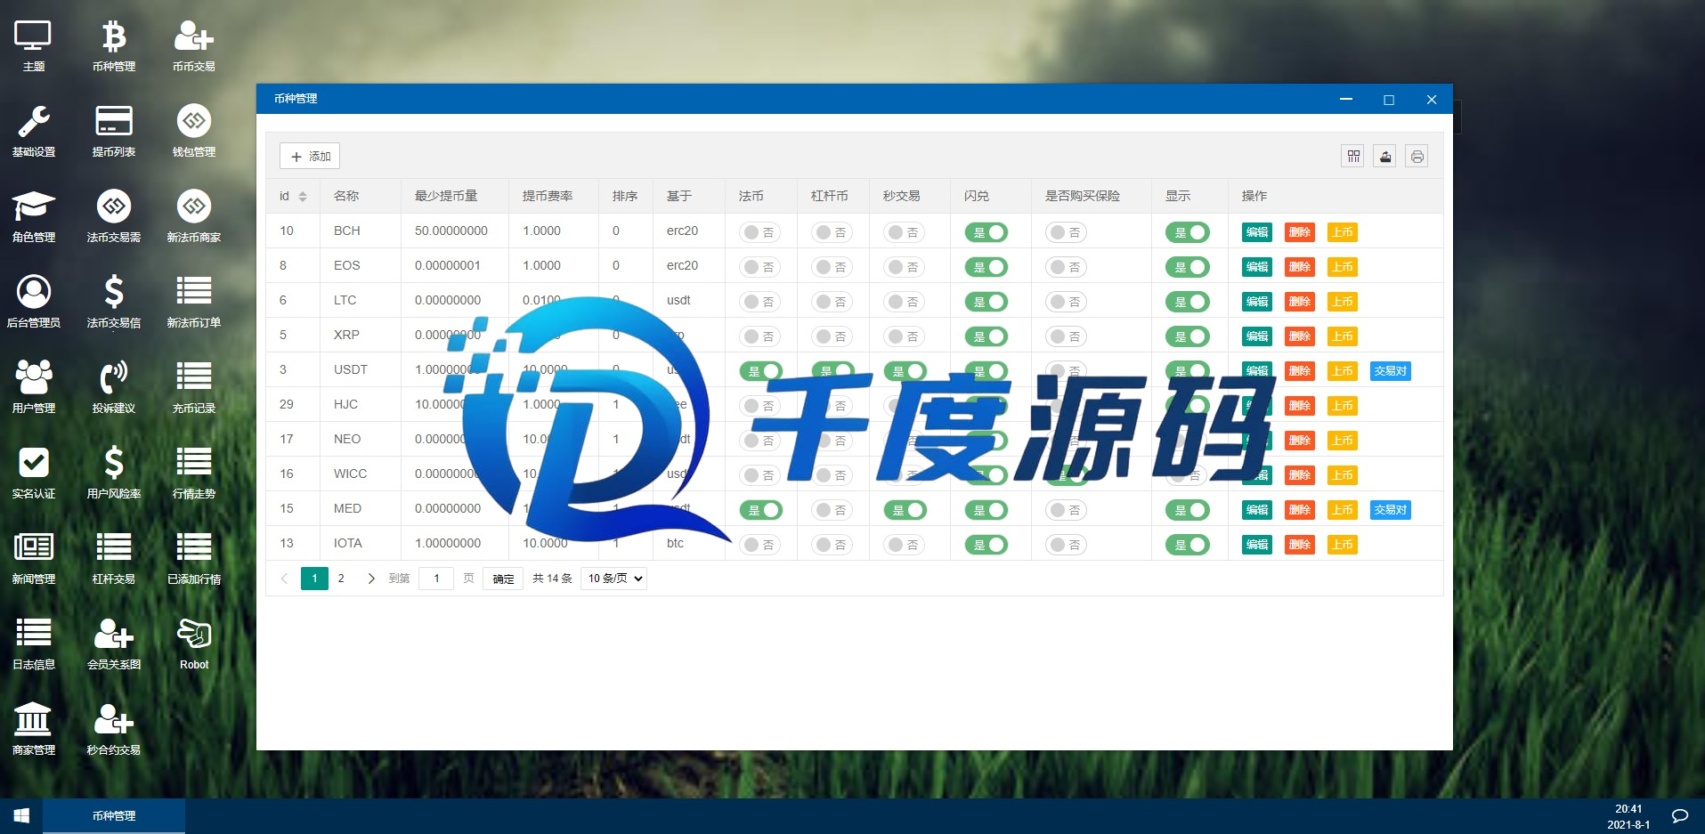
Task: Toggle 秒交易 switch for EOS row
Action: point(905,267)
